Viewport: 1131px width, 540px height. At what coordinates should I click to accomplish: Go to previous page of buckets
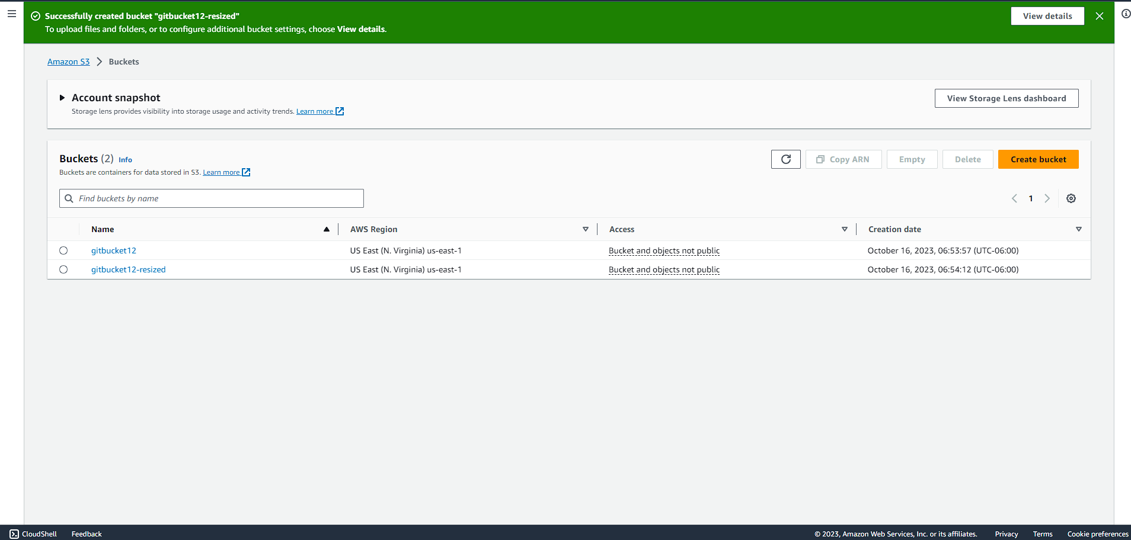point(1014,198)
